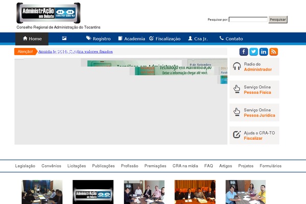Click the orange RSS feed icon
This screenshot has width=306, height=204.
tap(274, 52)
